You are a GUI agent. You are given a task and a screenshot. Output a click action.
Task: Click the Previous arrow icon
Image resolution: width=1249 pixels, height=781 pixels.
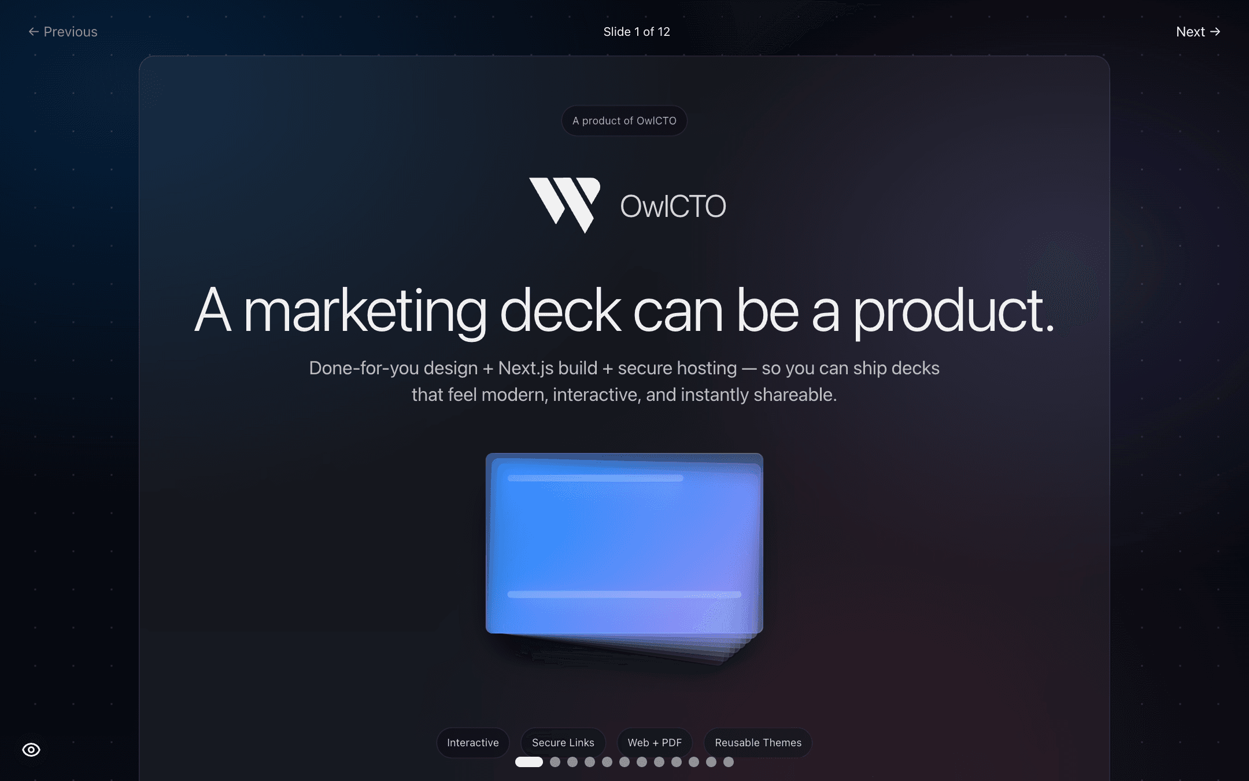click(x=34, y=31)
